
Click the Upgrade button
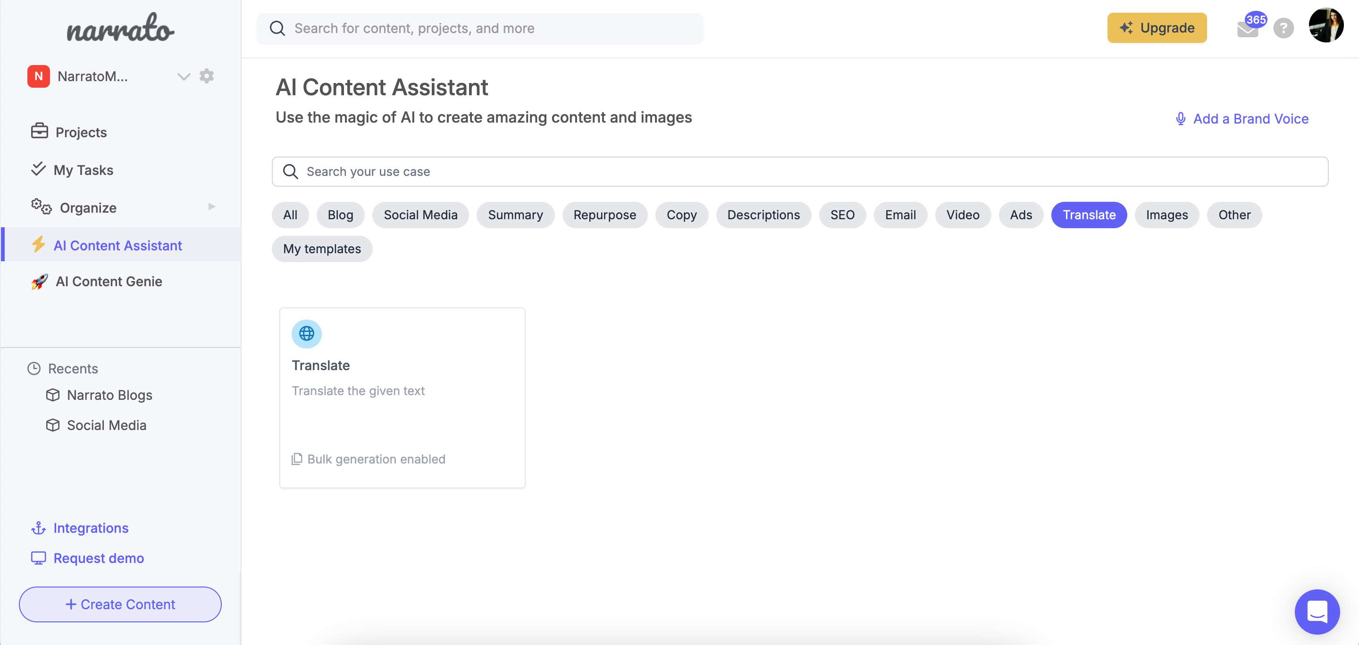[1157, 28]
